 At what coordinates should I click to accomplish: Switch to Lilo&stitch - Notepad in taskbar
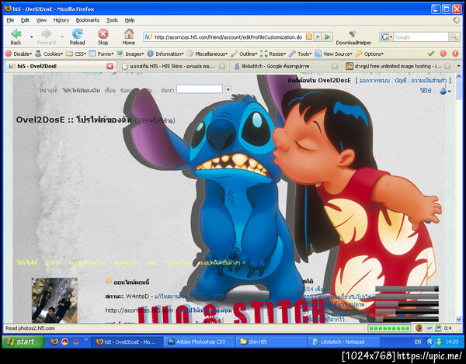(x=344, y=341)
